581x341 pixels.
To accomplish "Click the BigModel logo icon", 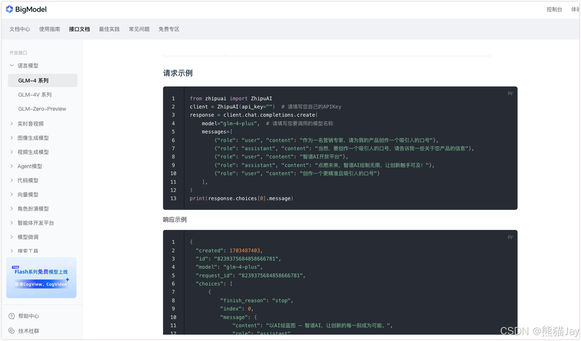I will (x=9, y=9).
